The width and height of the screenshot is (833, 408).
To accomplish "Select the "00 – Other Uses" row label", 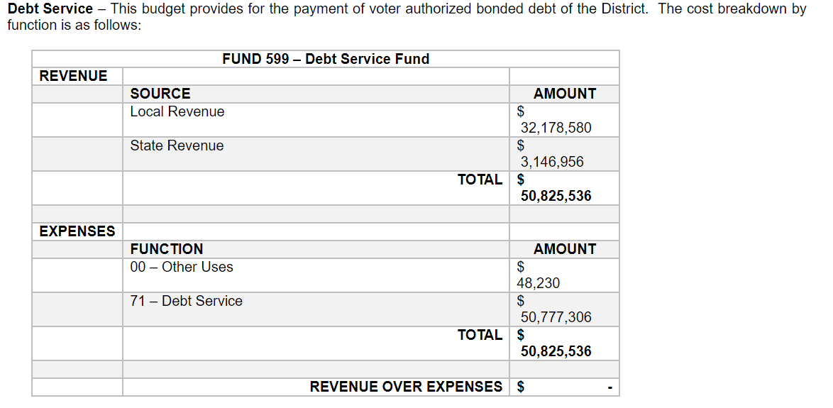I will click(182, 267).
